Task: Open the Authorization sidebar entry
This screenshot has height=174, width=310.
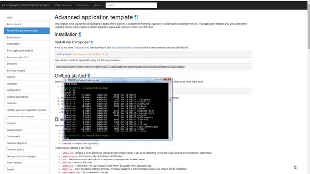Action: click(x=27, y=44)
